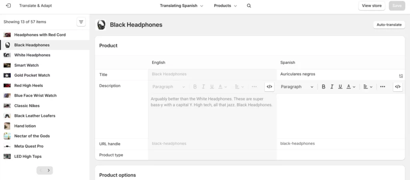410x180 pixels.
Task: Select Smart Watch item
Action: (45, 65)
